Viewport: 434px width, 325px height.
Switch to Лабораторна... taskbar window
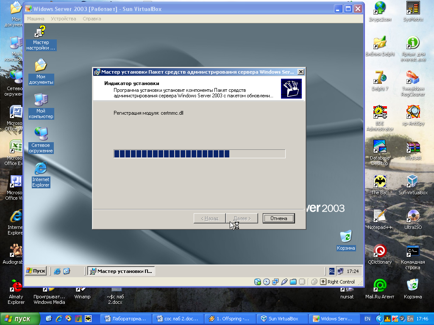pos(125,319)
